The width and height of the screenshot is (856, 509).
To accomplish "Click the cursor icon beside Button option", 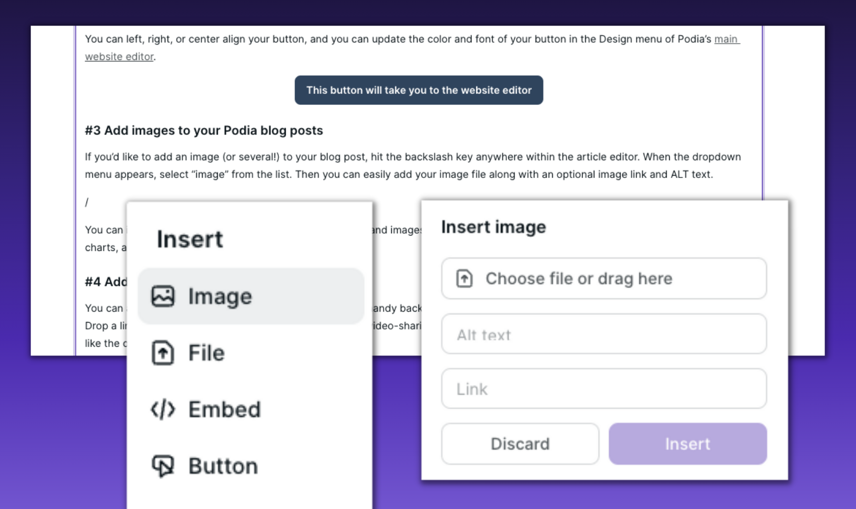I will click(162, 466).
